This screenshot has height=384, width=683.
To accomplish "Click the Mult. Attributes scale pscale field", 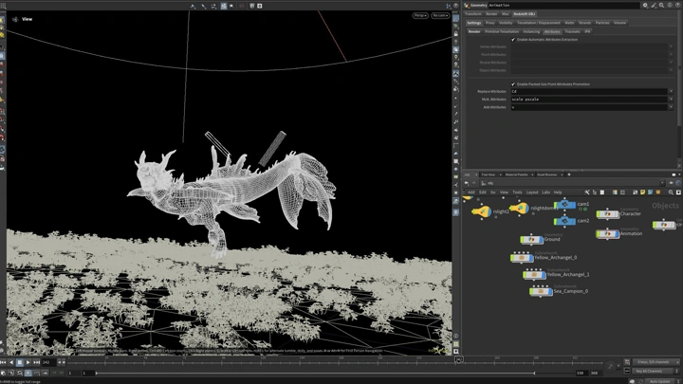I will (x=589, y=100).
